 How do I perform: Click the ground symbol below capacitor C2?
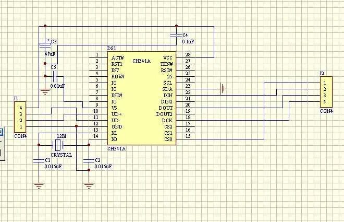pyautogui.click(x=89, y=186)
